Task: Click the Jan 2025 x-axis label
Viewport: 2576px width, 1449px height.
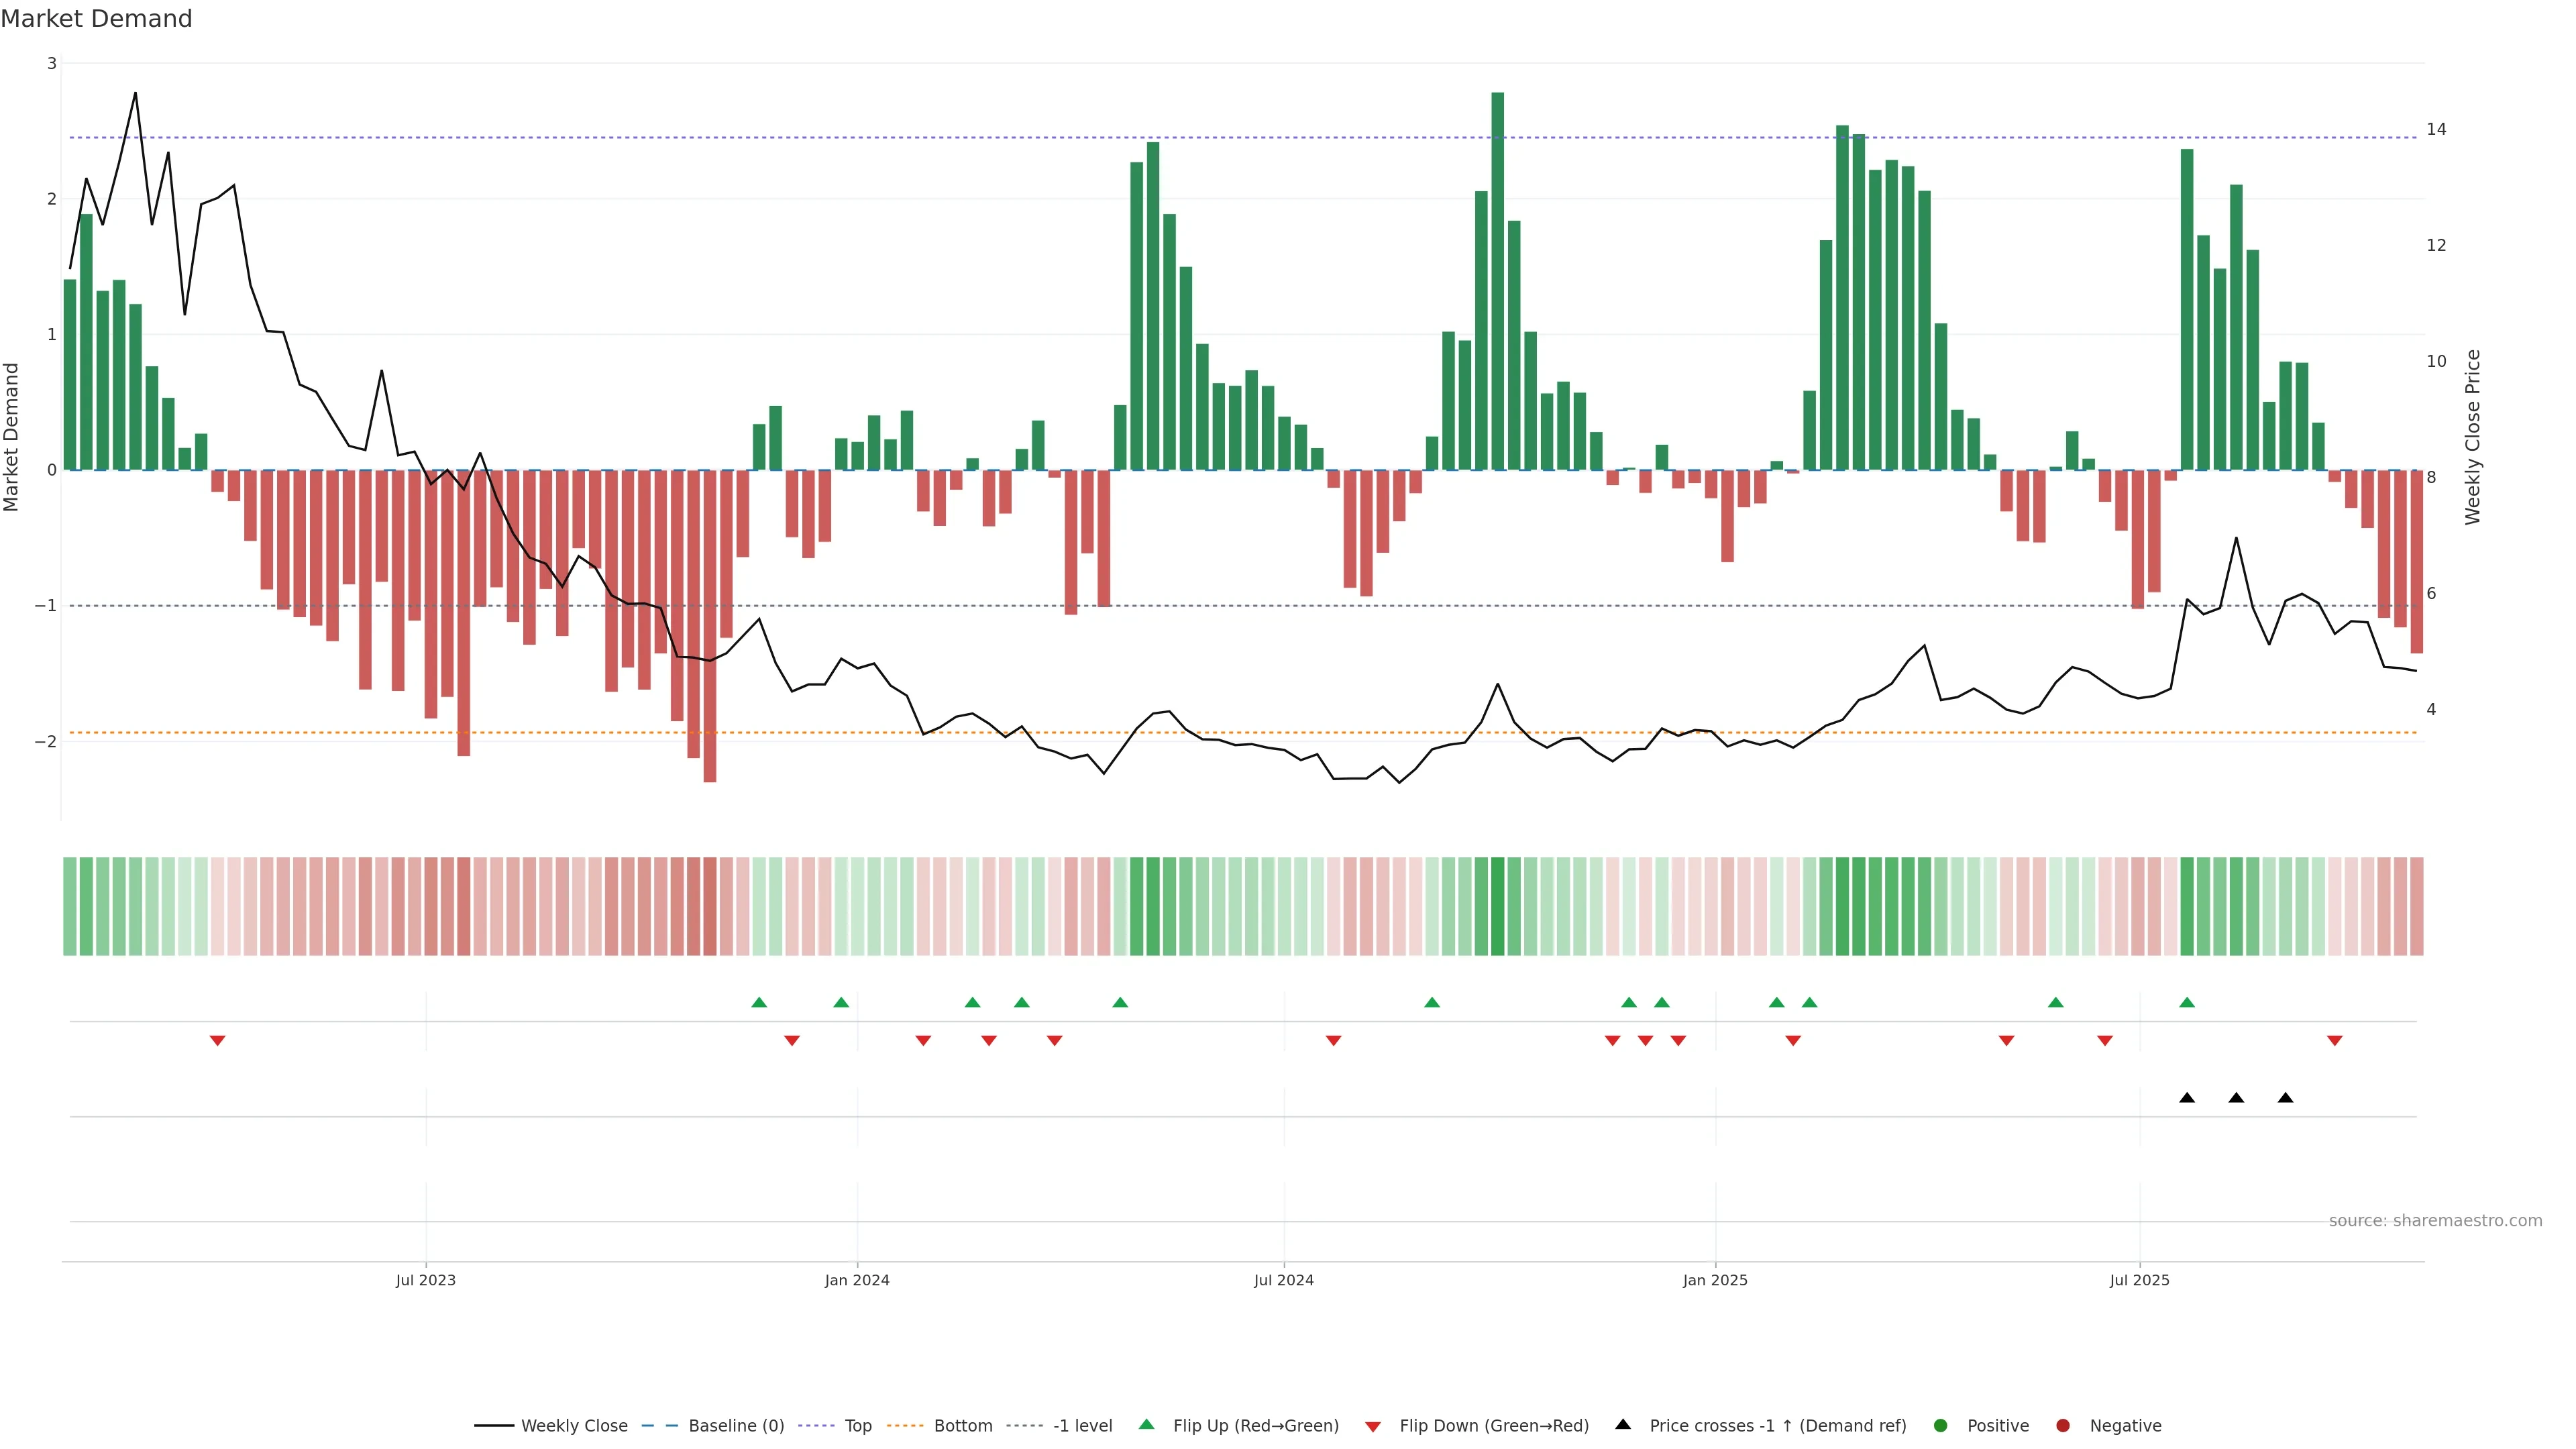Action: pos(1715,1280)
